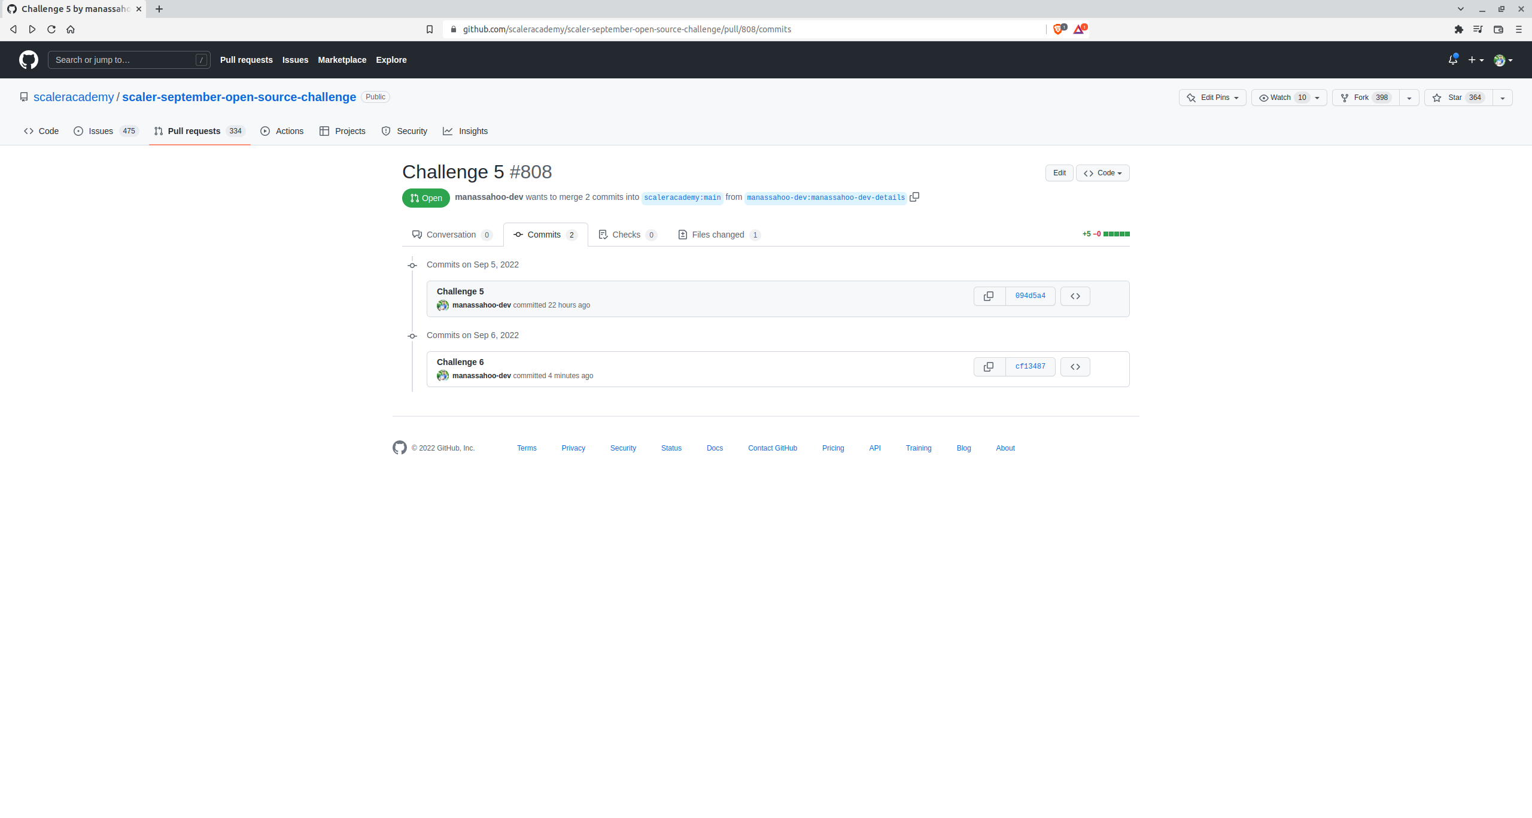Viewport: 1532px width, 818px height.
Task: Copy the full SHA of commit Challenge 6
Action: (988, 366)
